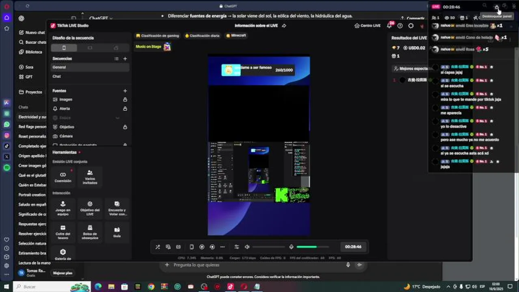This screenshot has height=292, width=519.
Task: Open Biblioteca in ChatGPT sidebar
Action: tap(31, 52)
